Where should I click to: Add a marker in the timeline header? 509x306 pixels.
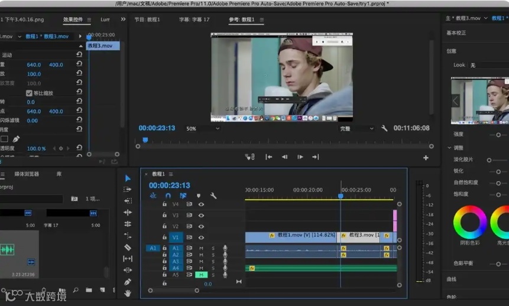[199, 196]
